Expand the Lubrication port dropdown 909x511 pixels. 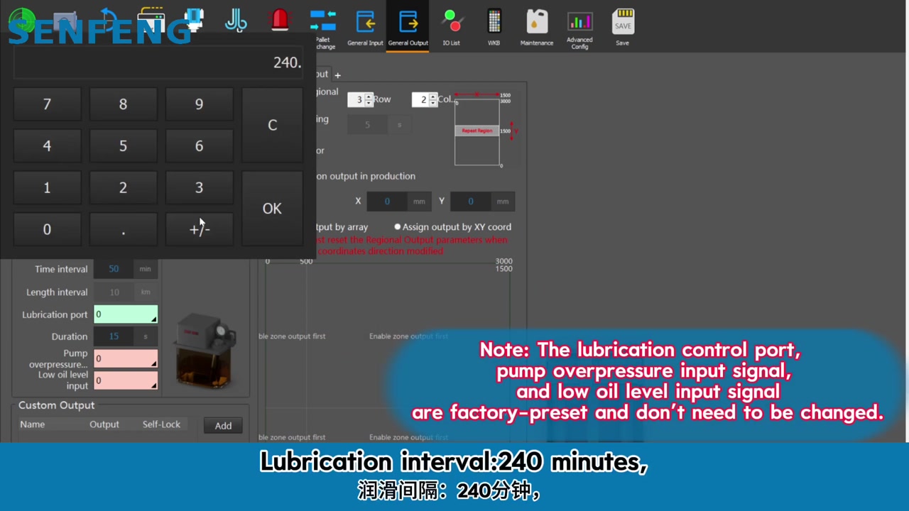click(x=153, y=319)
